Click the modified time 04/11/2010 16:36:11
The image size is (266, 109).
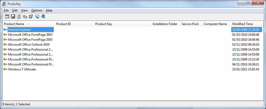click(x=246, y=64)
